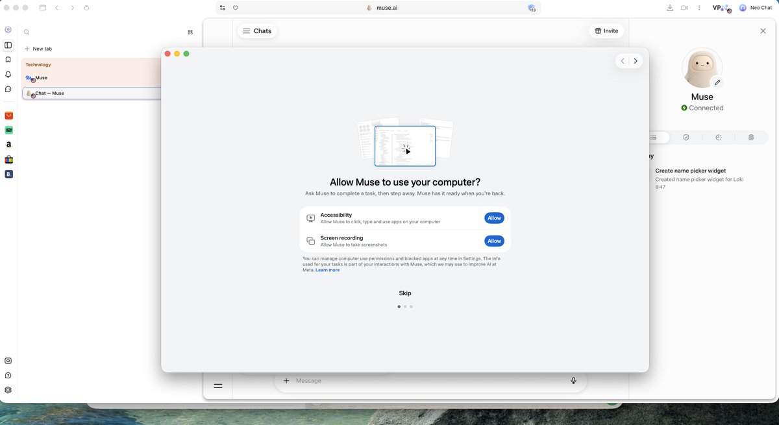Open bookmarks from the browser sidebar
Viewport: 779px width, 425px height.
pyautogui.click(x=8, y=60)
